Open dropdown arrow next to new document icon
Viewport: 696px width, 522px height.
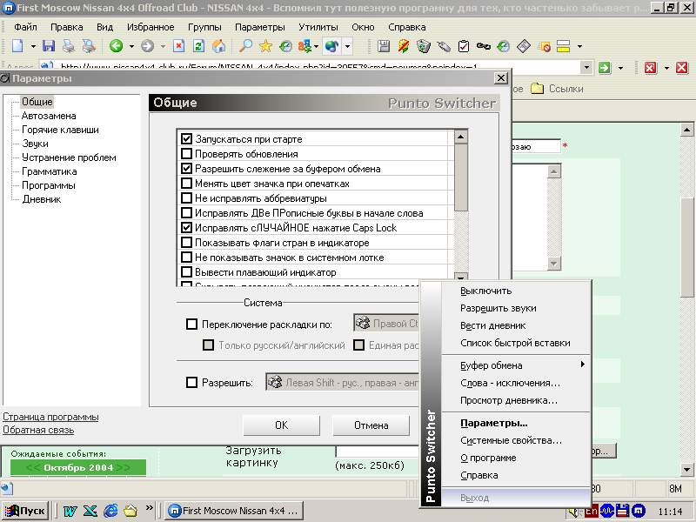[x=33, y=46]
